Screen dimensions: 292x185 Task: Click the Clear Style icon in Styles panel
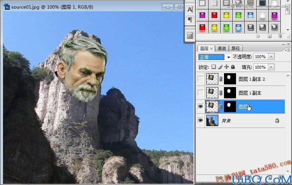(258, 36)
